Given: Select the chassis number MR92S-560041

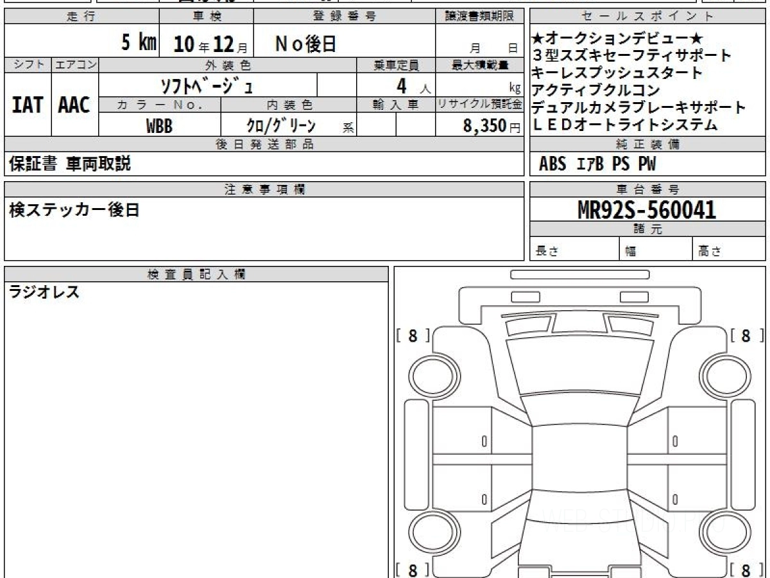Looking at the screenshot, I should [647, 209].
